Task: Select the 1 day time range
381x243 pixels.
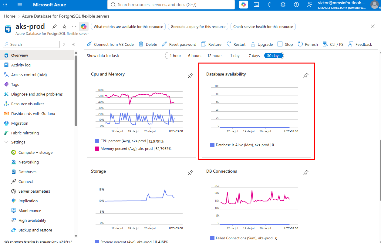Action: pos(235,56)
